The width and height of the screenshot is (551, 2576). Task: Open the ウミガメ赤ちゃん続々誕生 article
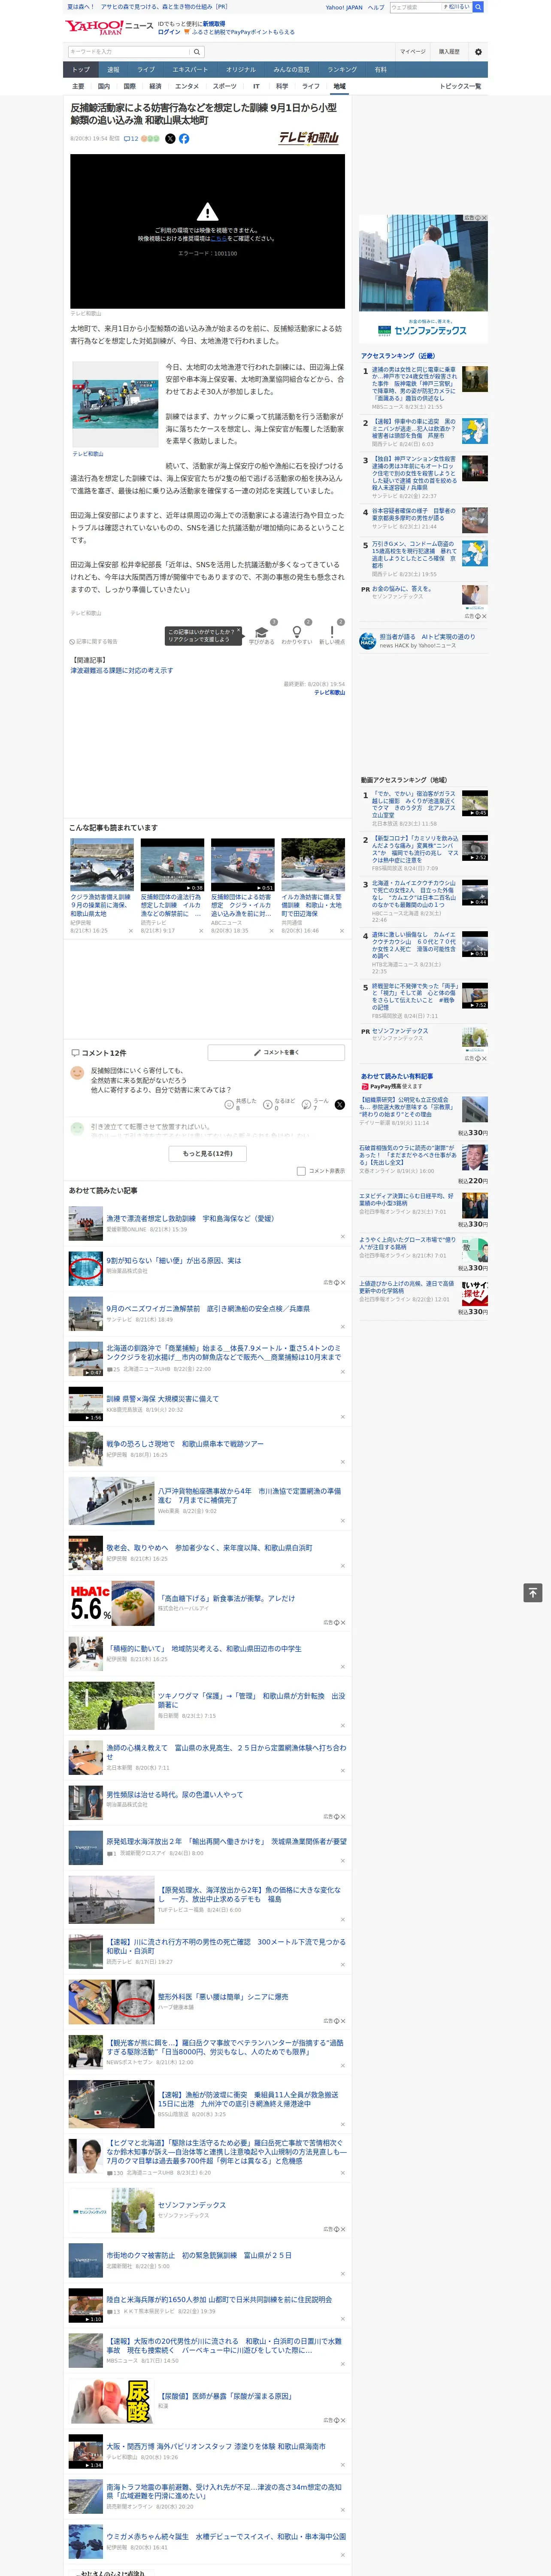coord(226,2536)
